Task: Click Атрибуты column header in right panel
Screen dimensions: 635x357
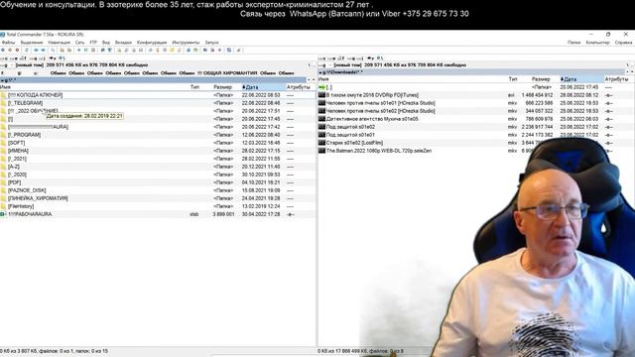Action: pyautogui.click(x=616, y=79)
